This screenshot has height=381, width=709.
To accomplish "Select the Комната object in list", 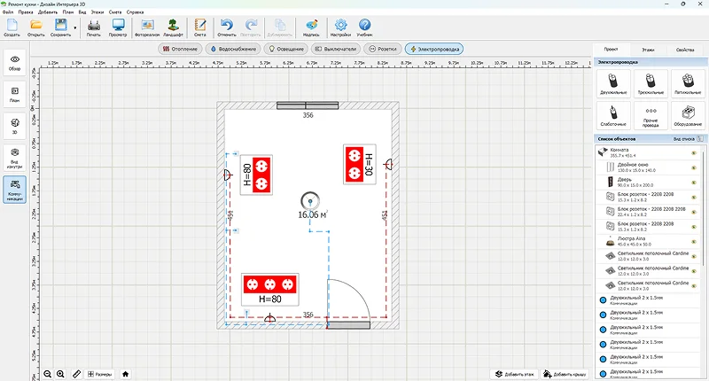I will coord(648,152).
